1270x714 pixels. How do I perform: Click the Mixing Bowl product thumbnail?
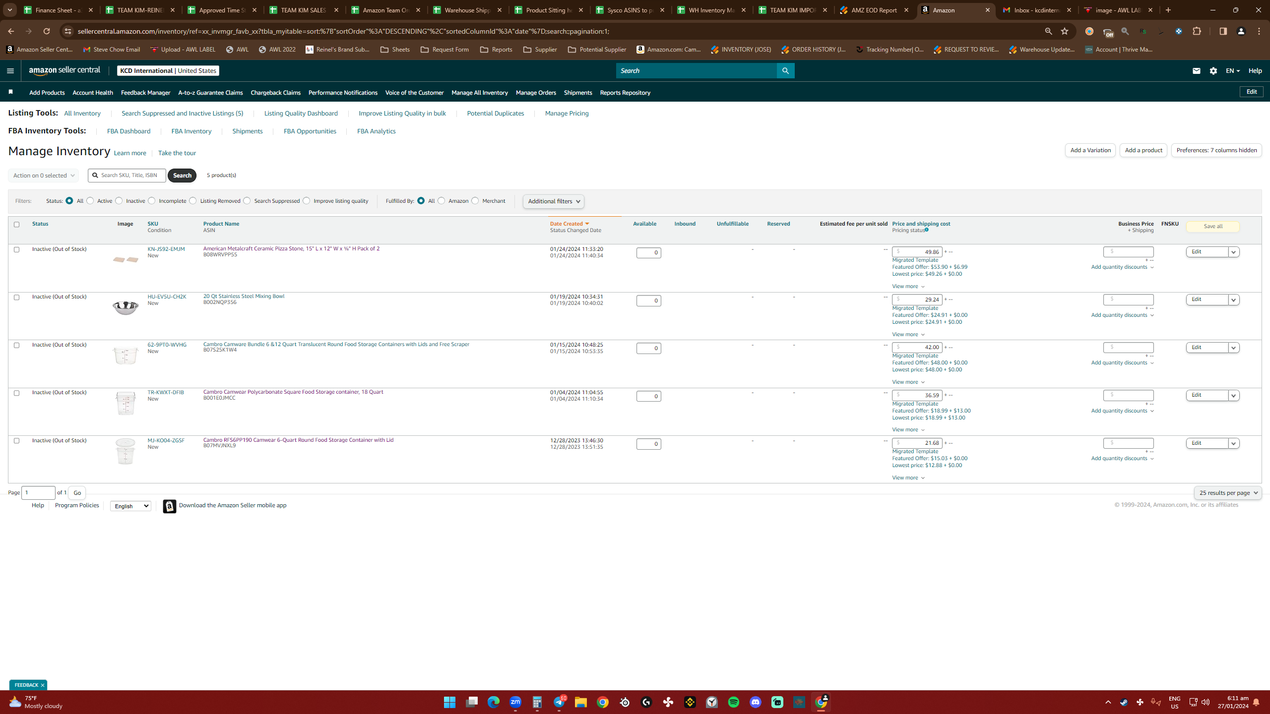point(126,308)
